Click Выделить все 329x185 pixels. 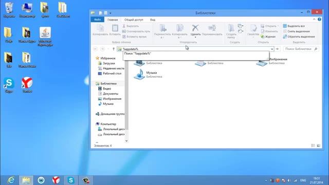pyautogui.click(x=294, y=26)
